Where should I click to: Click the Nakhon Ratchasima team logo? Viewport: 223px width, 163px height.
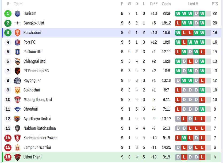pyautogui.click(x=17, y=128)
